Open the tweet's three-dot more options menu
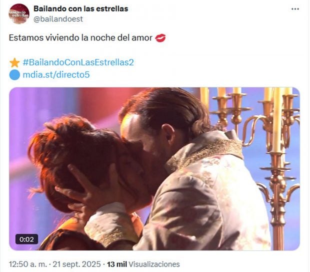 (295, 9)
